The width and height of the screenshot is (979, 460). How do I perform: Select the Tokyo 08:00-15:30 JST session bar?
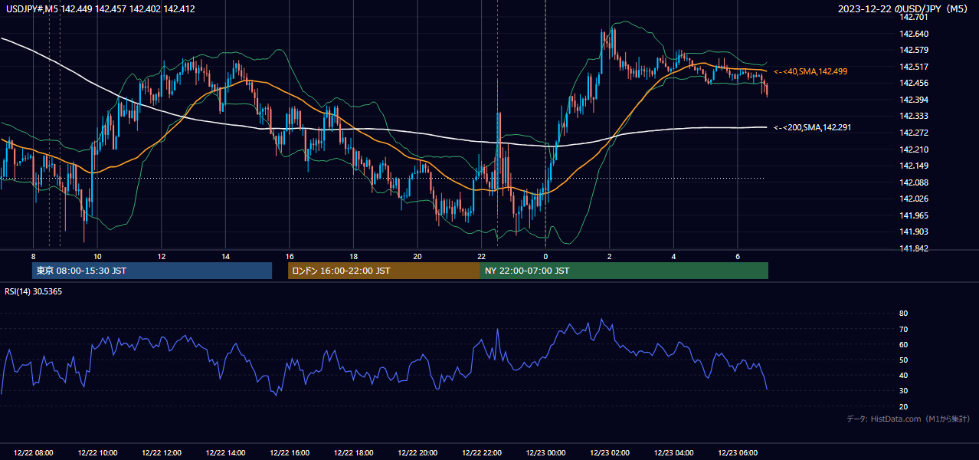152,271
